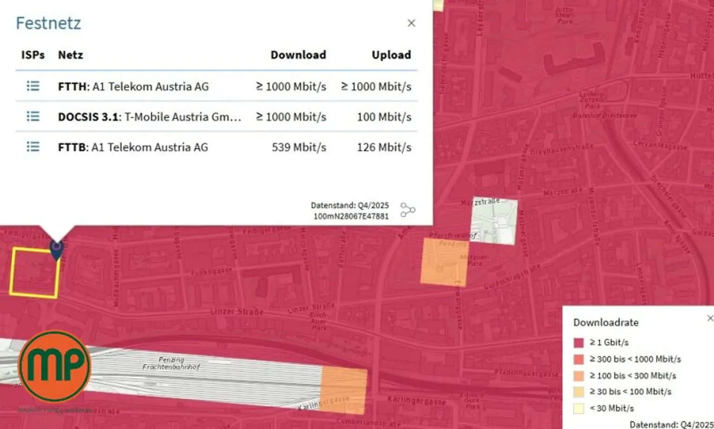
Task: Click the blue location pin on the map
Action: click(57, 250)
